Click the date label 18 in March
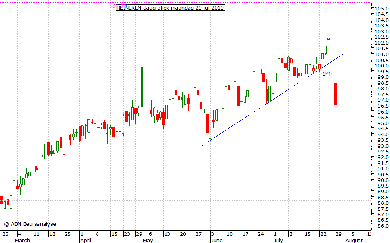This screenshot has width=390, height=243. 52,234
